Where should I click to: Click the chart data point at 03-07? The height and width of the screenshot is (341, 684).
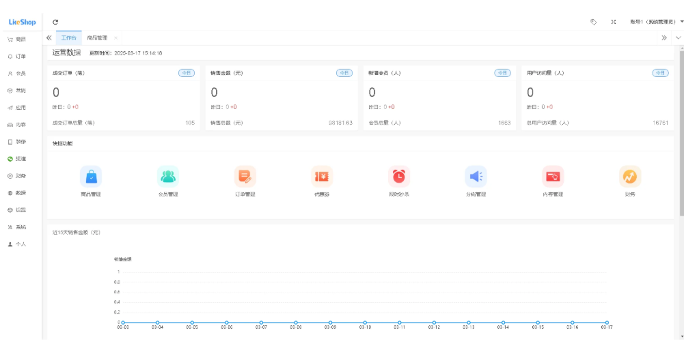pyautogui.click(x=261, y=323)
